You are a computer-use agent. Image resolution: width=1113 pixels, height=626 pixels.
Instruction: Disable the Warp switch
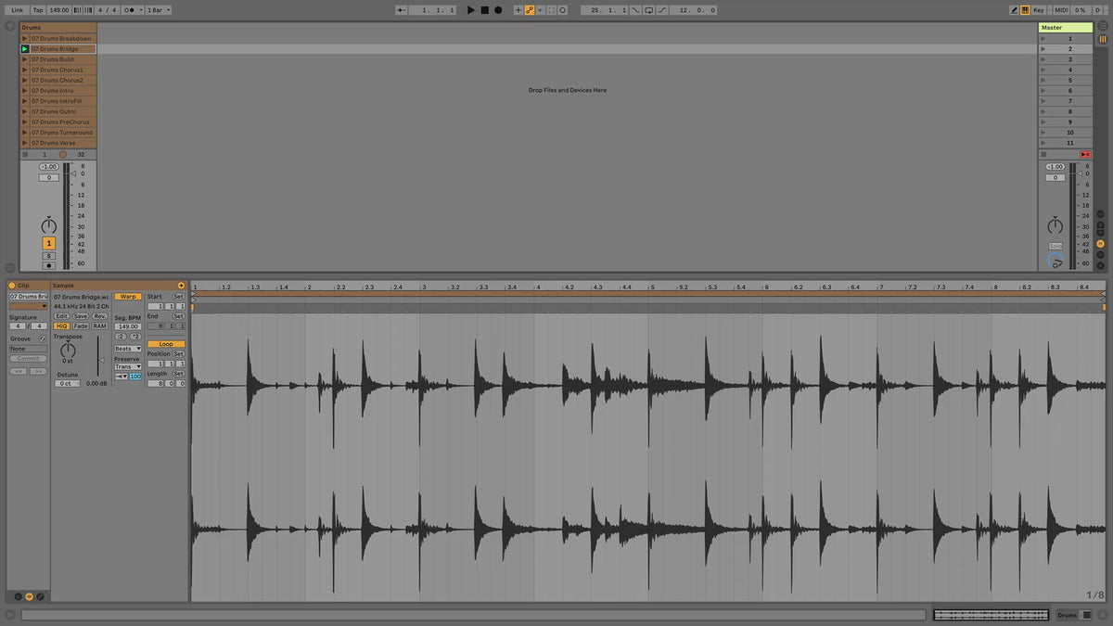[128, 296]
